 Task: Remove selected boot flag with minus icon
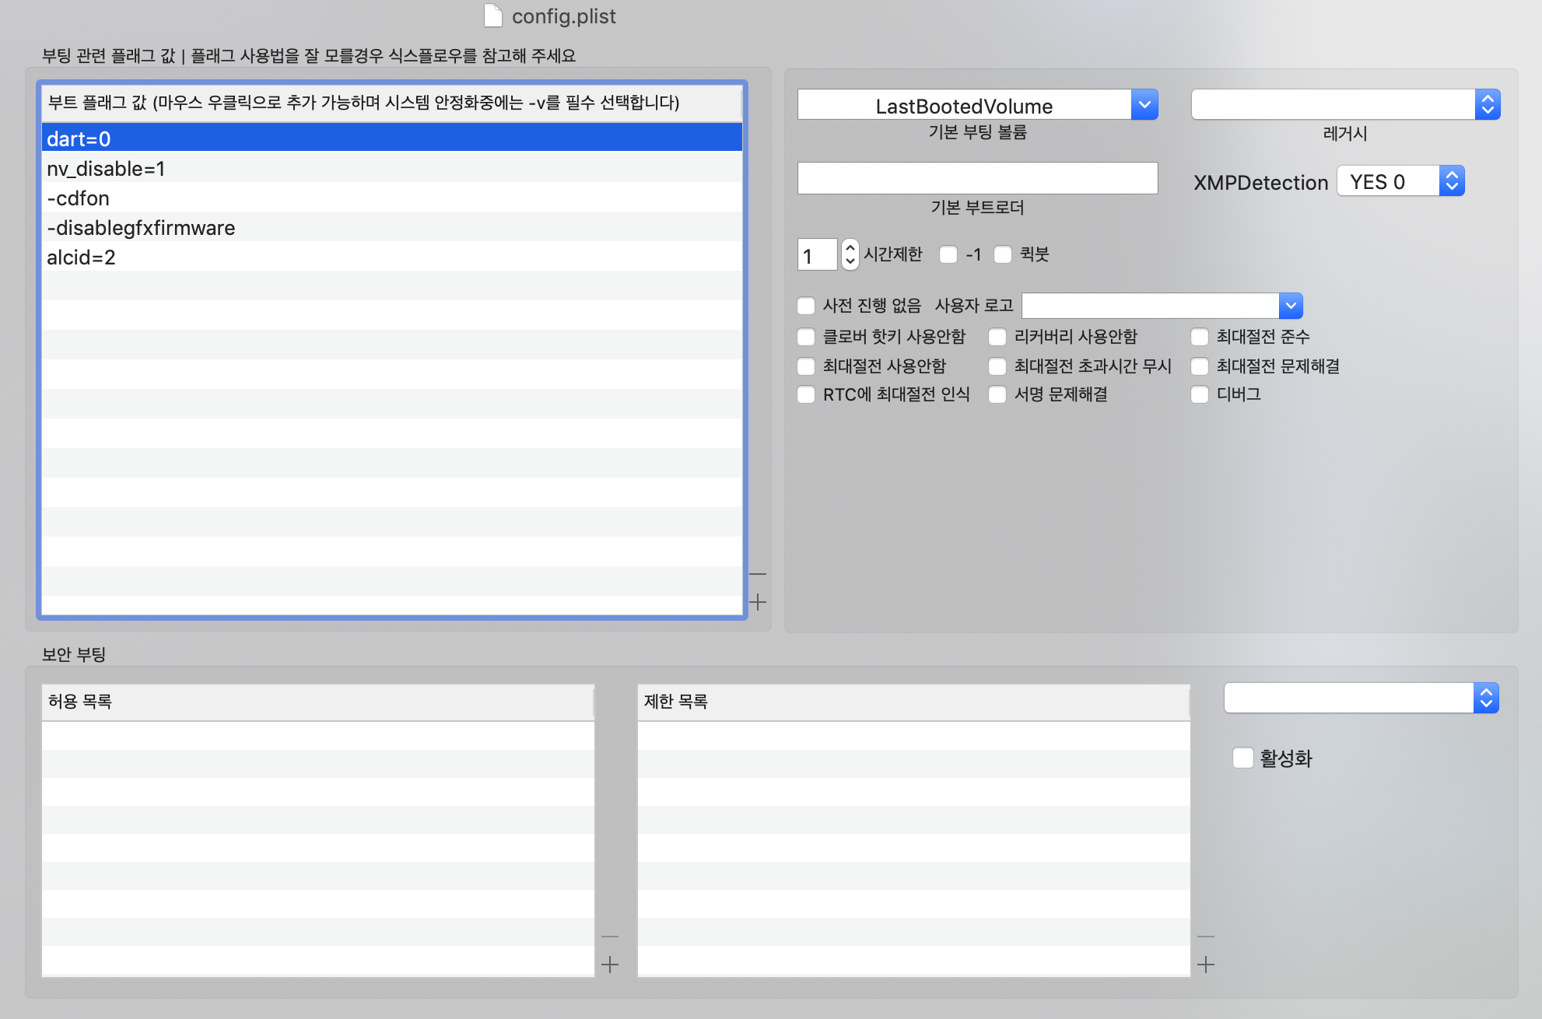click(x=758, y=575)
